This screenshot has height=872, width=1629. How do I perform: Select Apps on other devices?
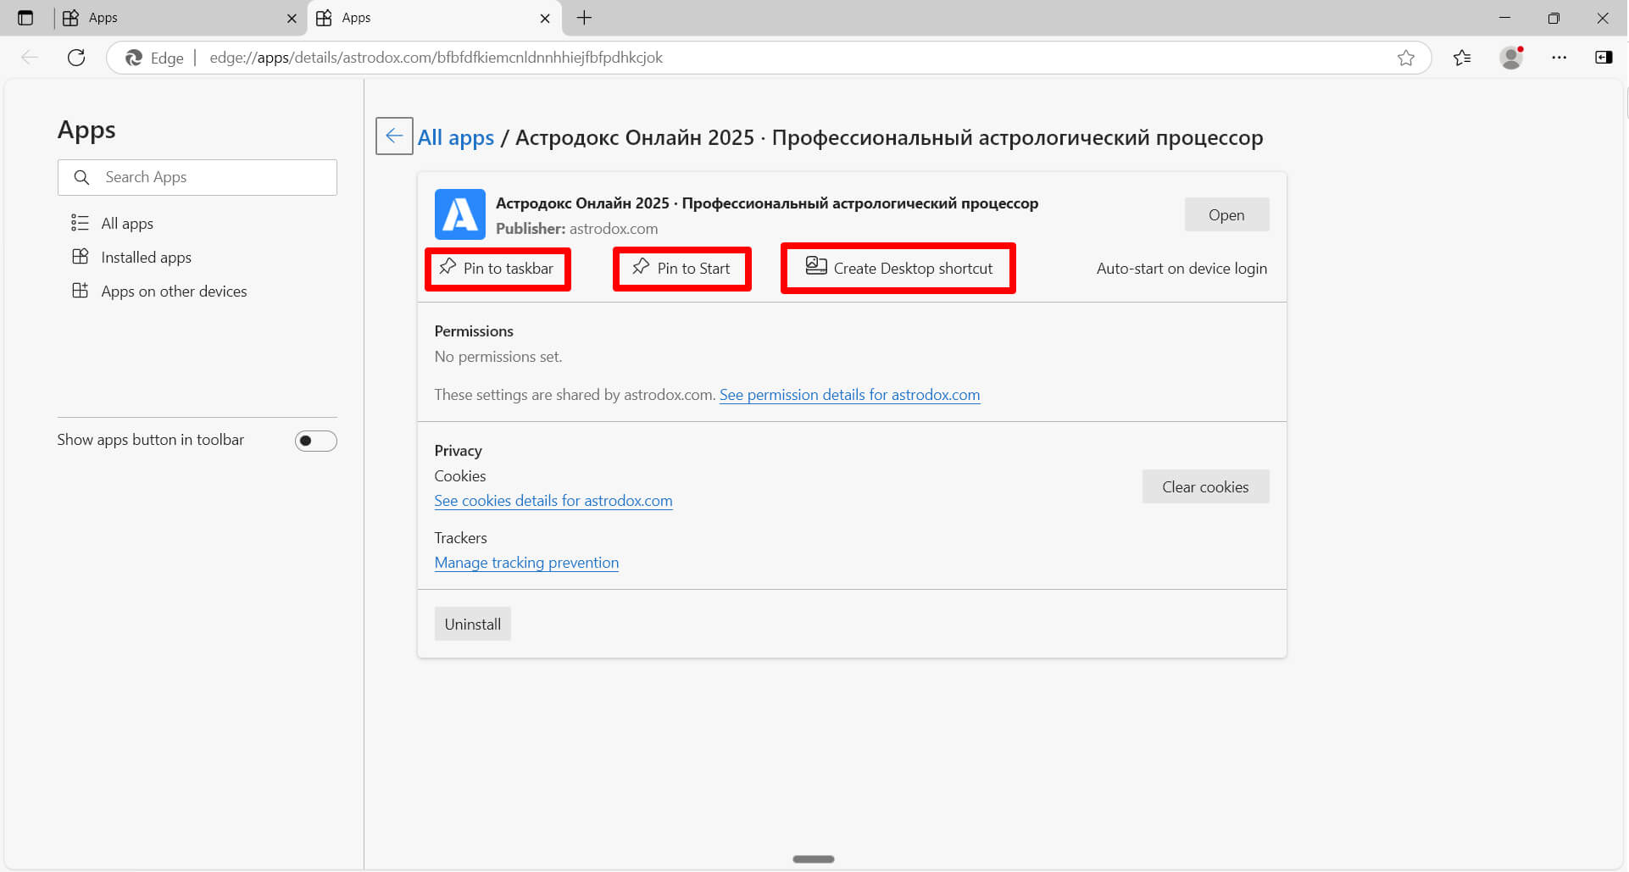coord(159,292)
